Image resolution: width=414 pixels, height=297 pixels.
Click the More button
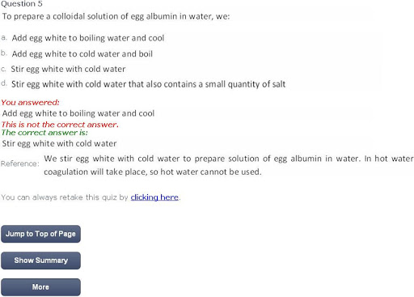40,287
